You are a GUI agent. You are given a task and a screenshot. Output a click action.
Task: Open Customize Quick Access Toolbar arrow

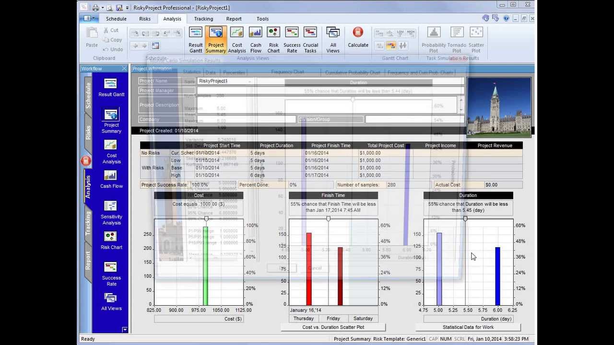point(127,8)
